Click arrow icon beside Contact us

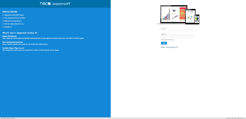tap(3, 27)
